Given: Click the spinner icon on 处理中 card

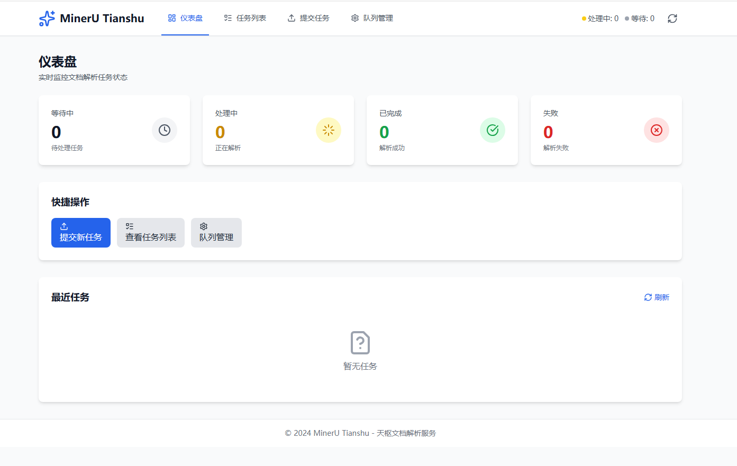Looking at the screenshot, I should coord(328,130).
